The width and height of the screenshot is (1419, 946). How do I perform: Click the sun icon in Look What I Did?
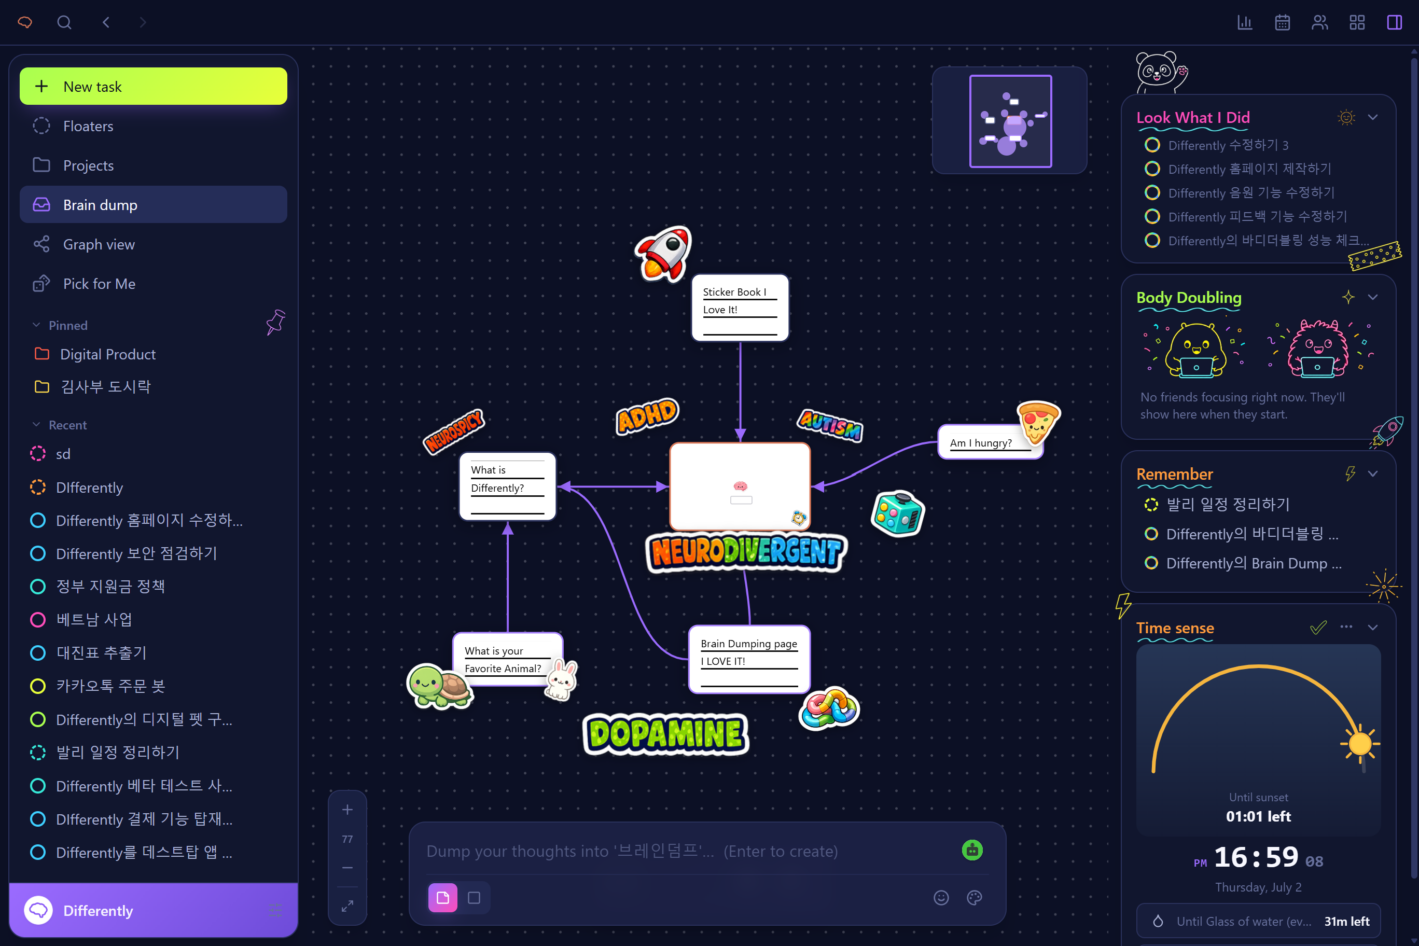(1346, 117)
